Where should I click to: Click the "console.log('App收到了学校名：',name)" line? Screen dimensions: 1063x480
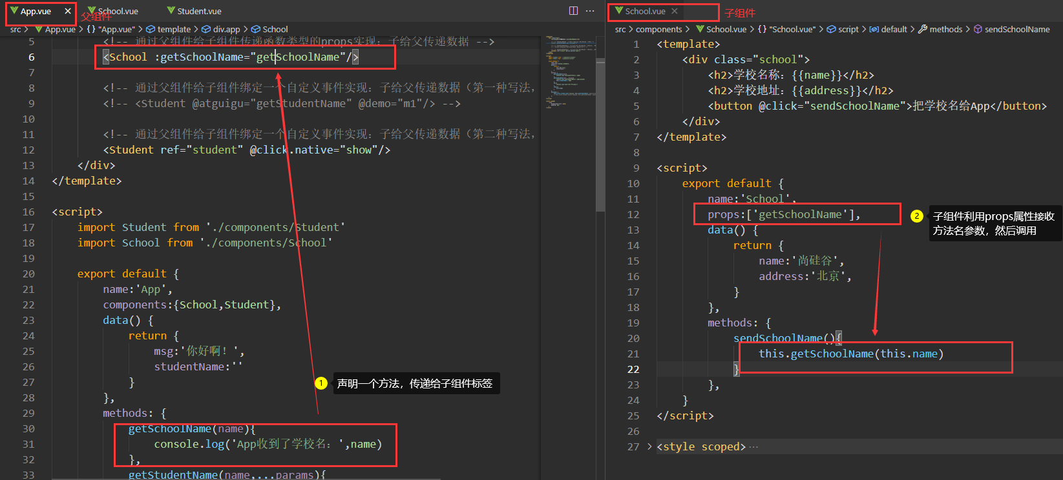(268, 444)
